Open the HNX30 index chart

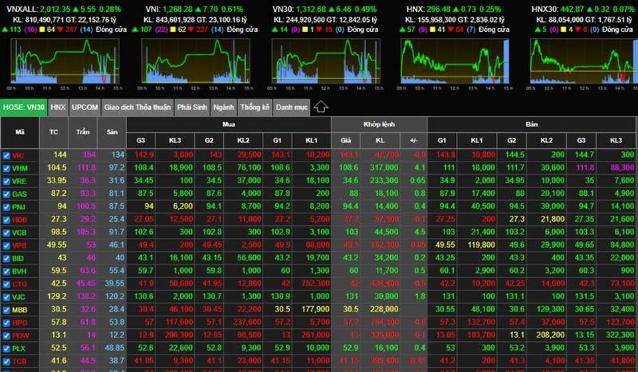(x=584, y=62)
